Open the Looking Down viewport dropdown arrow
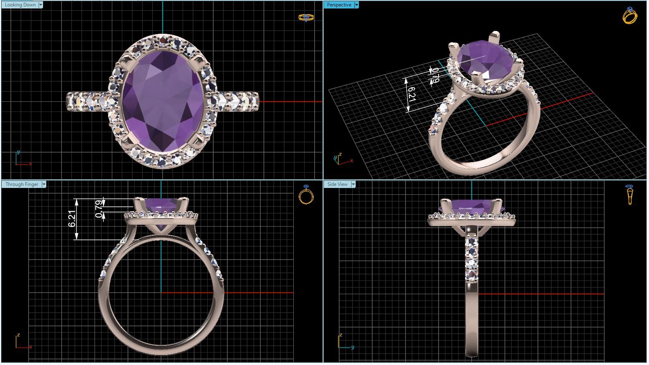Screen dimensions: 649x365 point(41,5)
